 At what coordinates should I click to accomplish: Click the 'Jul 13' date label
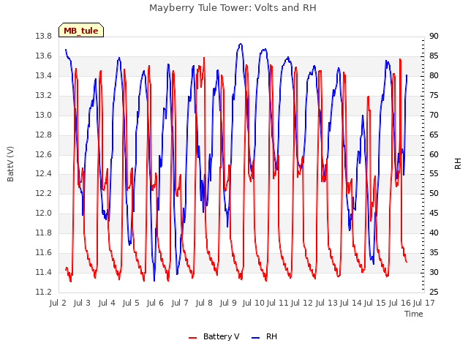[x=327, y=303]
